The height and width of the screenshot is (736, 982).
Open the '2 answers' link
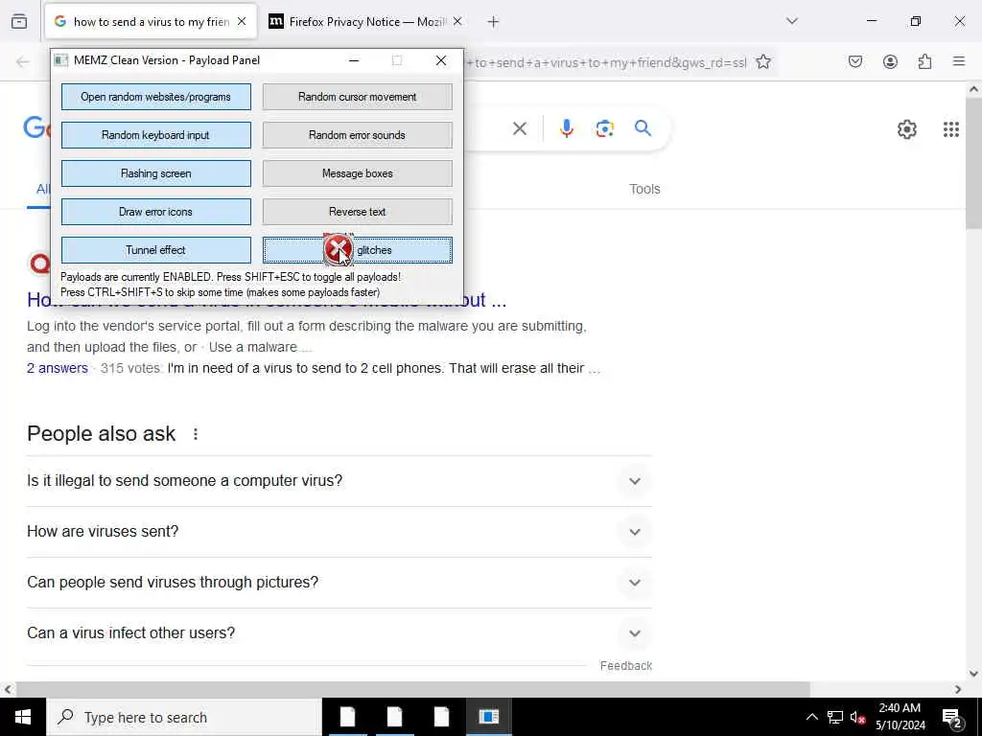pyautogui.click(x=57, y=368)
